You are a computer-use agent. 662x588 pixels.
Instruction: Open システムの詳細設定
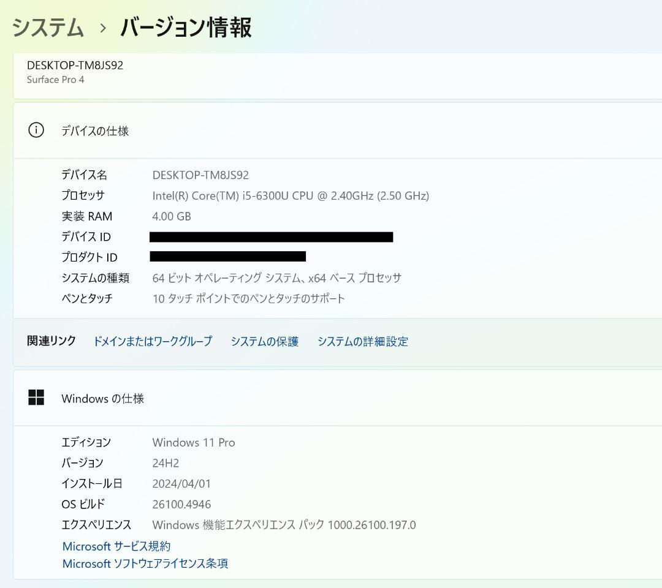click(362, 341)
